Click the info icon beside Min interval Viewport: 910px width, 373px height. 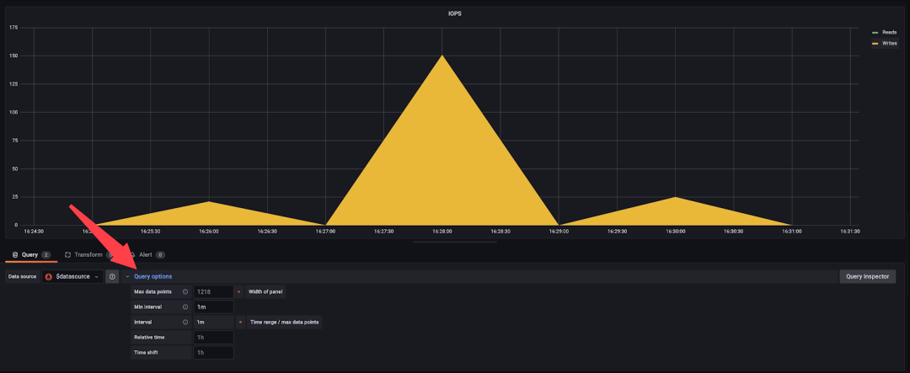[x=185, y=306]
